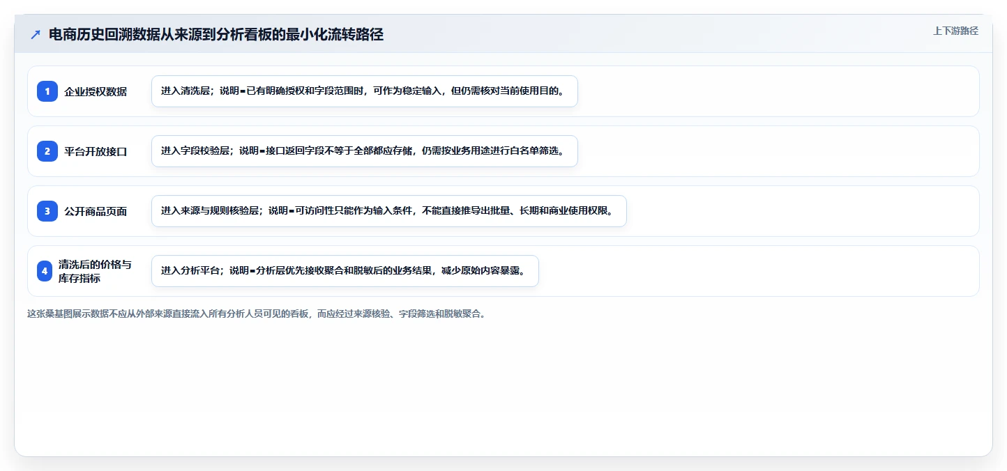This screenshot has height=471, width=1007.
Task: Click the arrow icon beside the title
Action: 36,34
